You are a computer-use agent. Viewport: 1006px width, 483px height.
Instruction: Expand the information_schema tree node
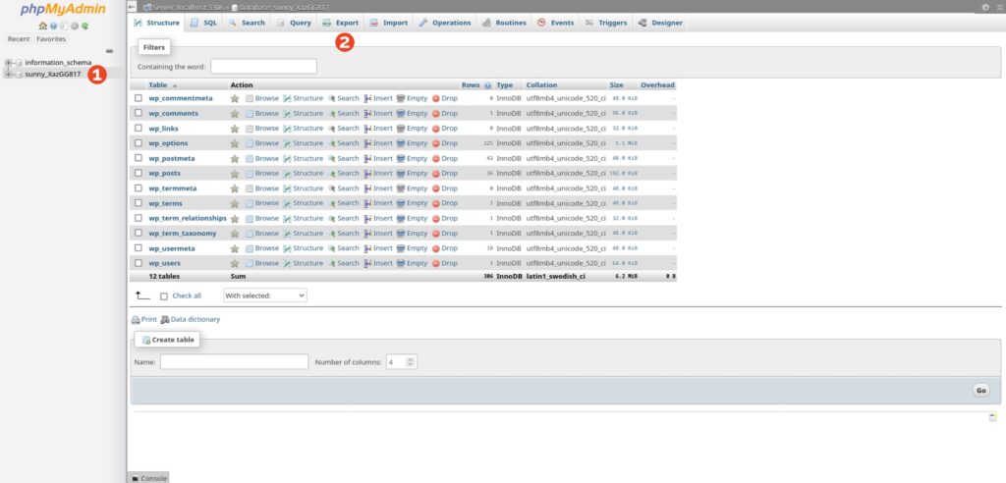click(8, 63)
